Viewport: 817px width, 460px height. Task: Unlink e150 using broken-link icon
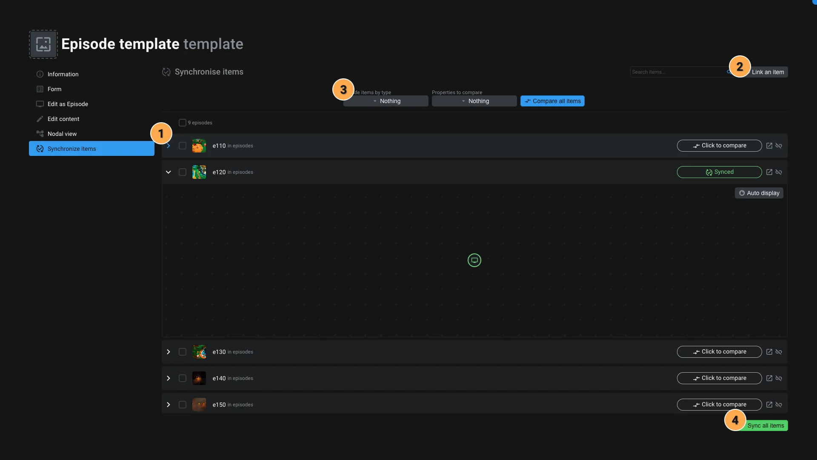(x=779, y=405)
